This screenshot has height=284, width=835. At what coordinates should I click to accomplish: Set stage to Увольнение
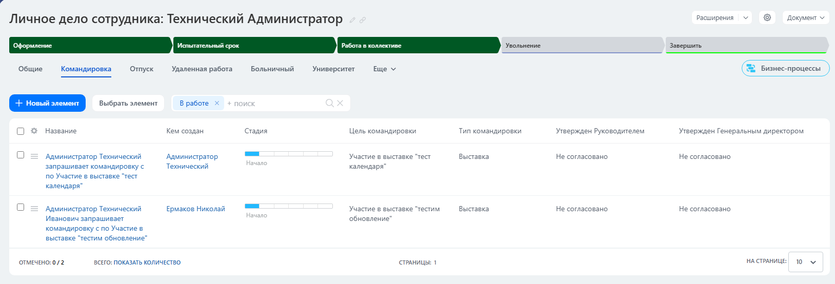[583, 45]
